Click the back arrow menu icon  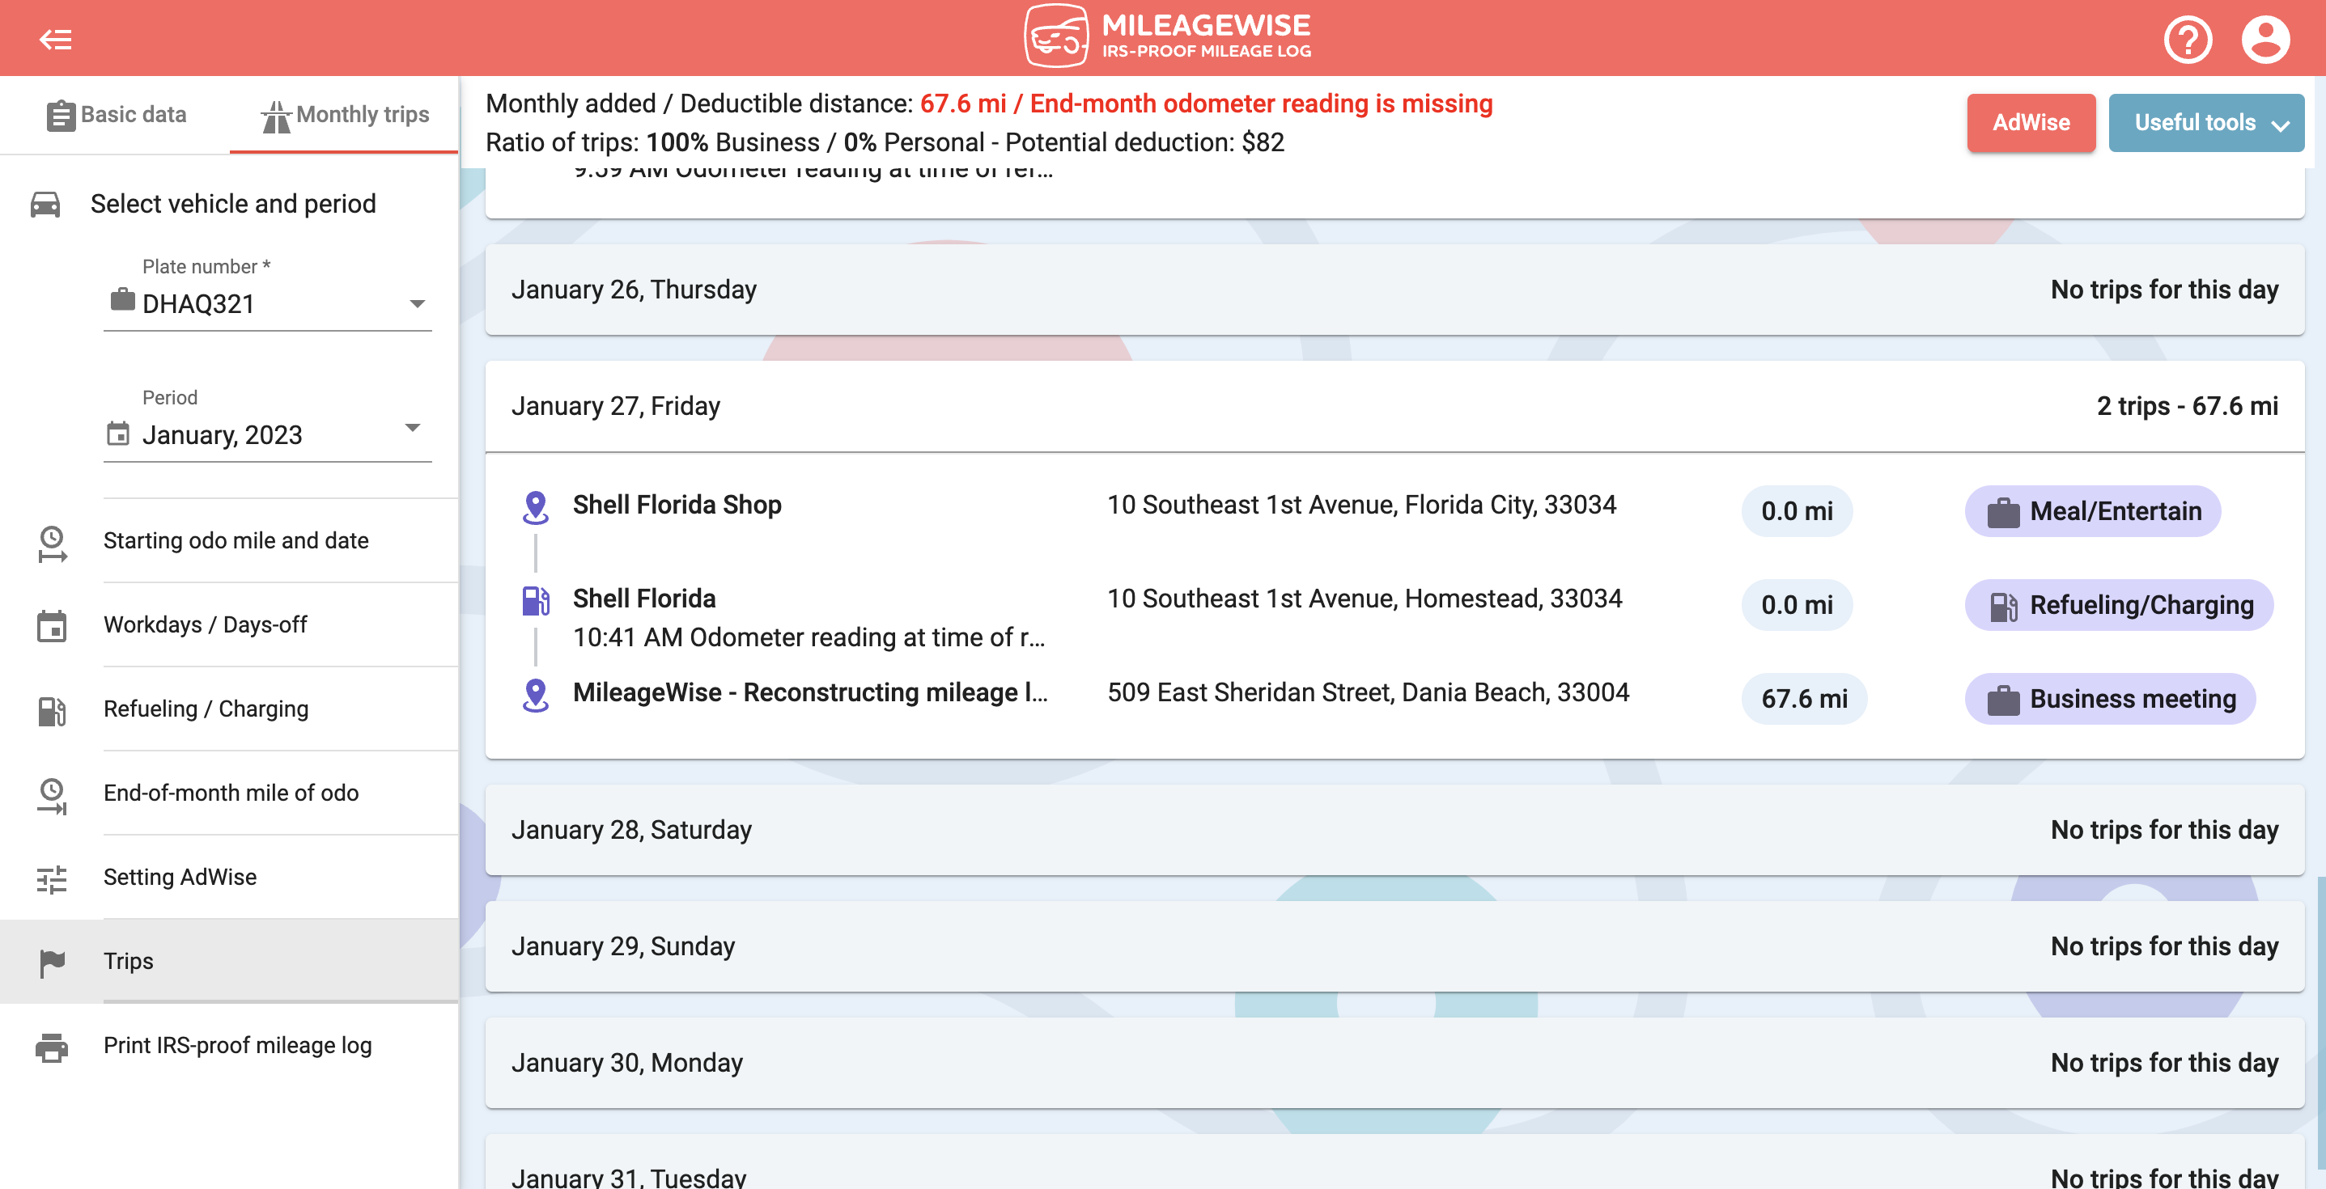point(55,39)
